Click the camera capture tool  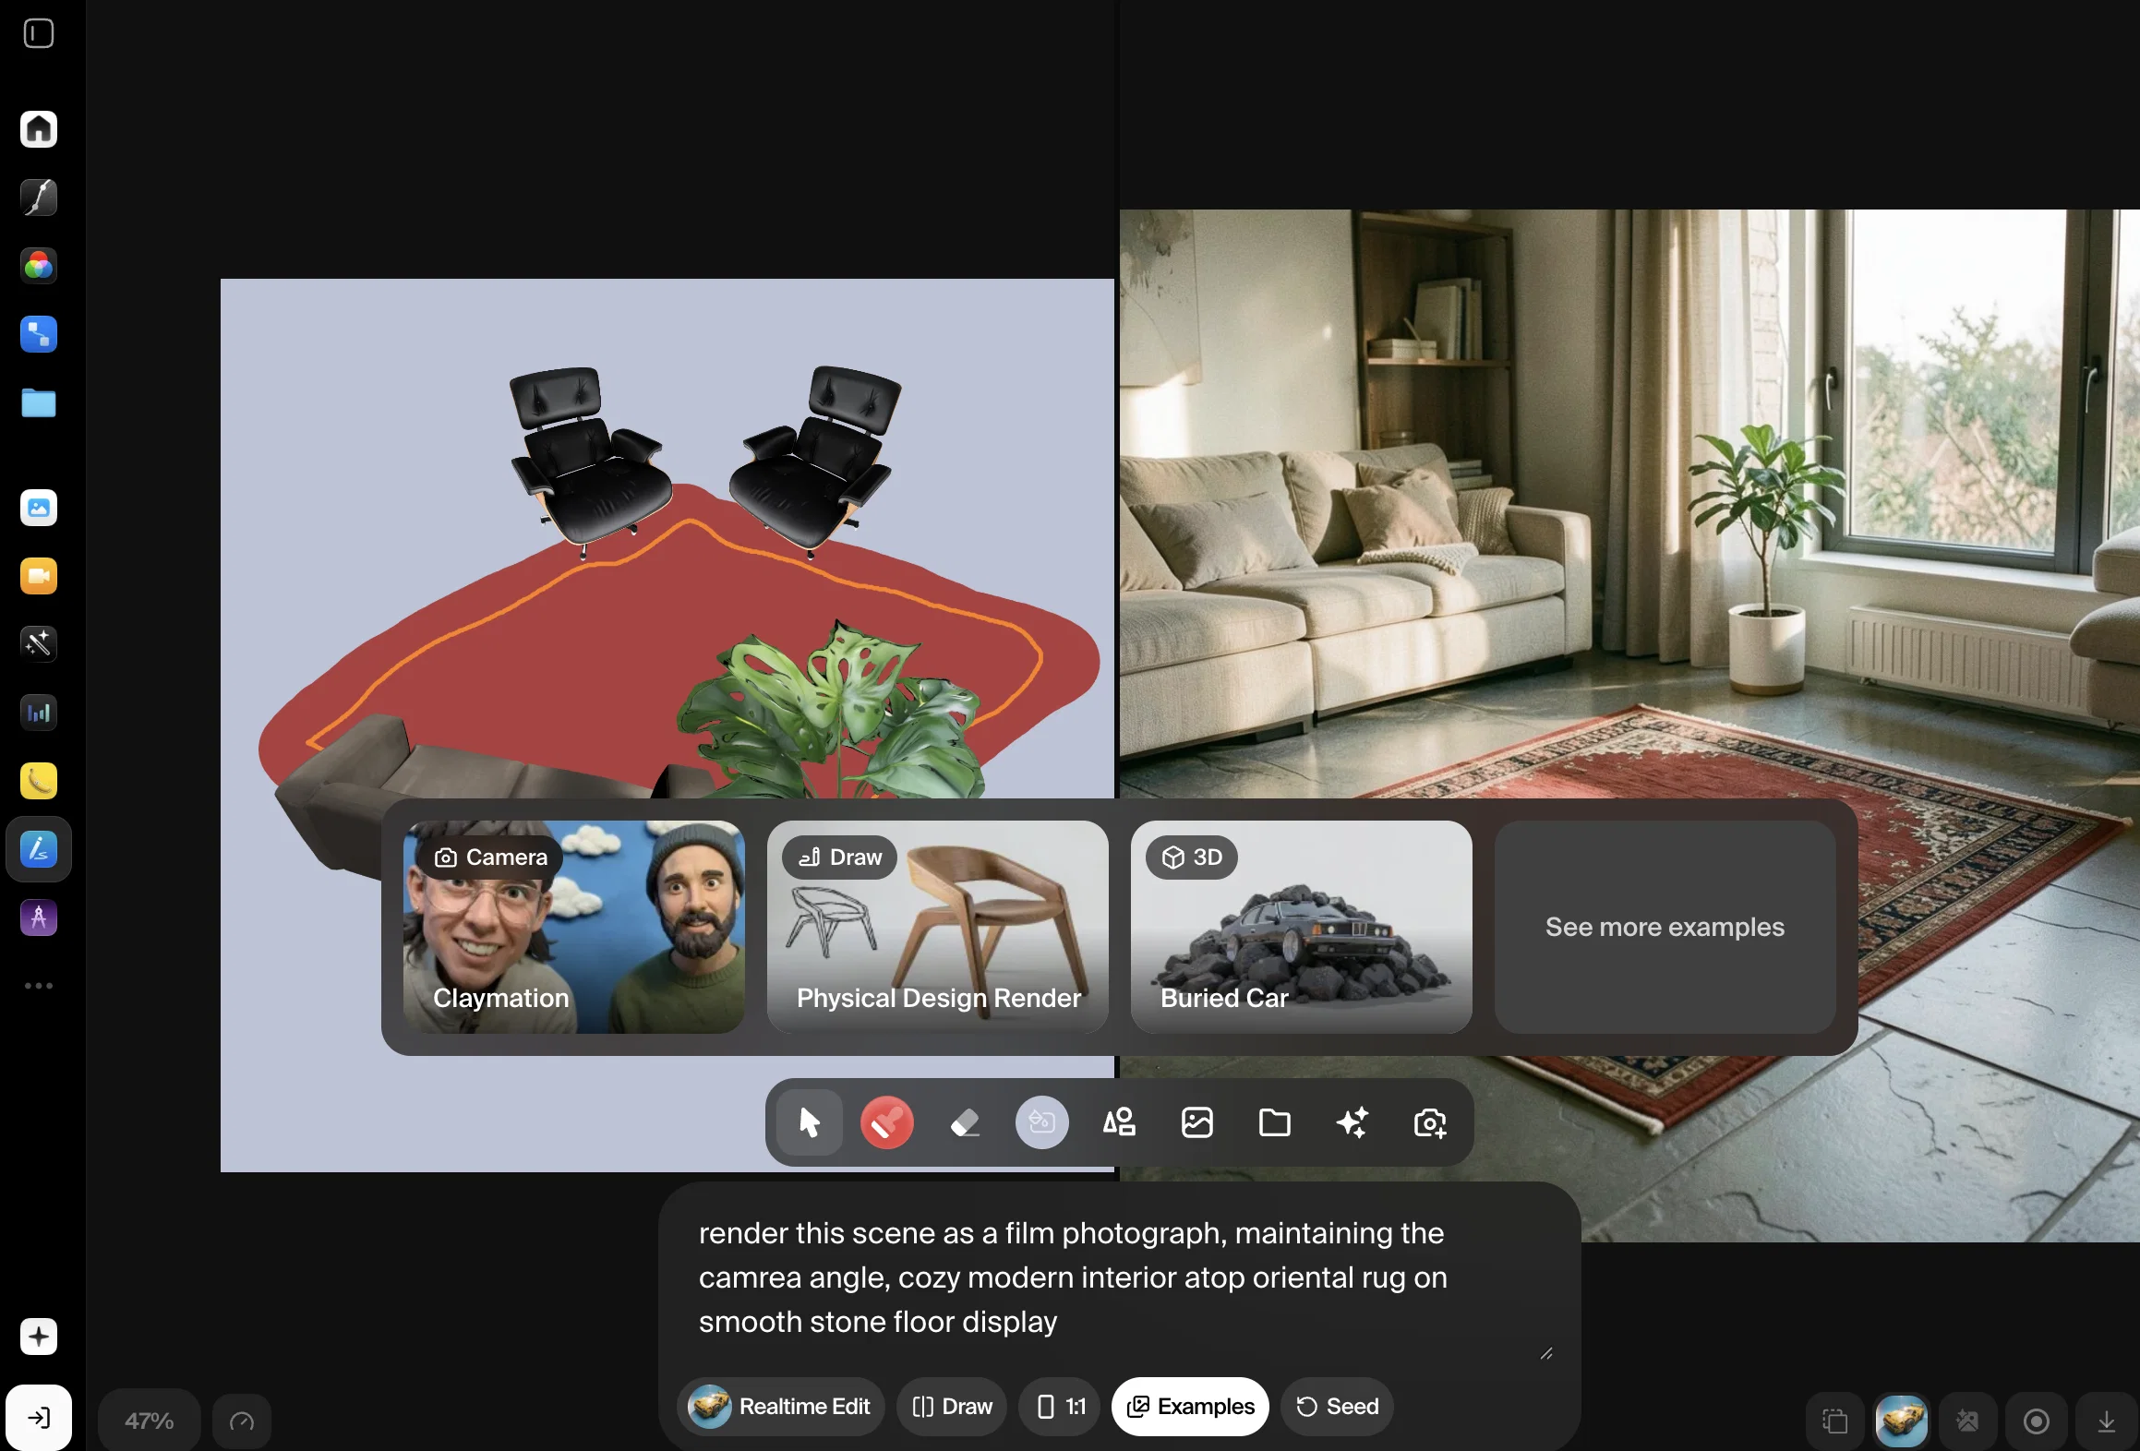[x=1430, y=1122]
